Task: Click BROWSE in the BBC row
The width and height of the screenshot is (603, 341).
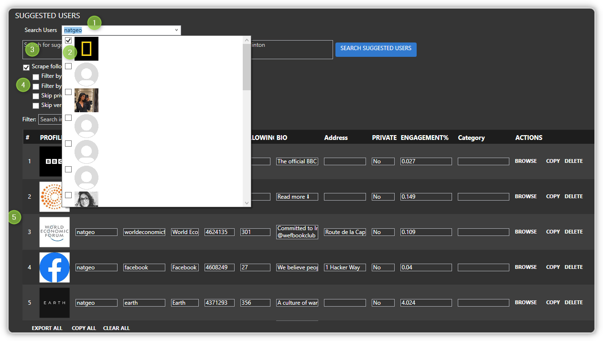Action: pos(526,161)
